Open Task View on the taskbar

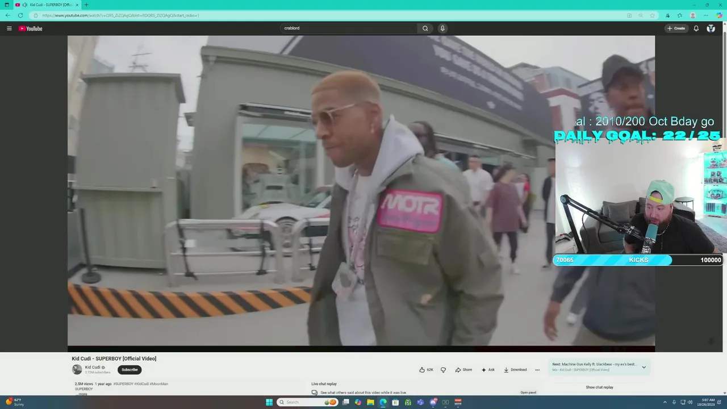click(x=346, y=402)
